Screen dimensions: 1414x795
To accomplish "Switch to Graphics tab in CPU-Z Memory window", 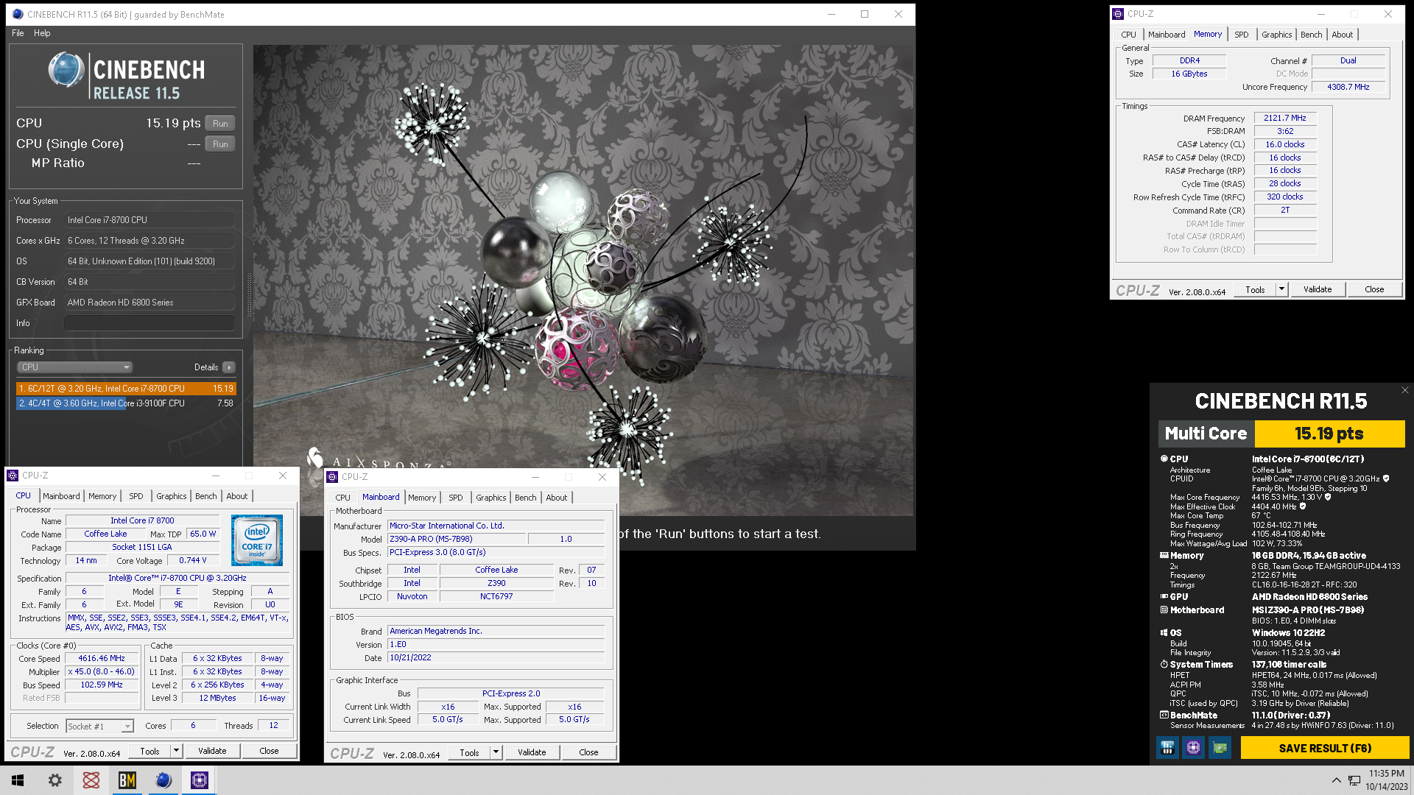I will point(1276,35).
